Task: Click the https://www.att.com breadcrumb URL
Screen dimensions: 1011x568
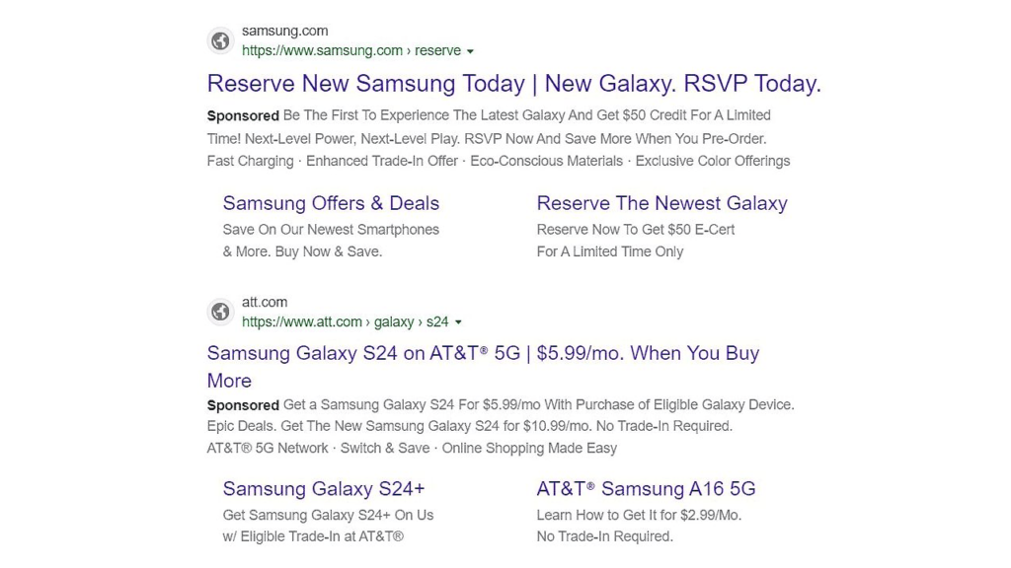Action: click(x=301, y=321)
